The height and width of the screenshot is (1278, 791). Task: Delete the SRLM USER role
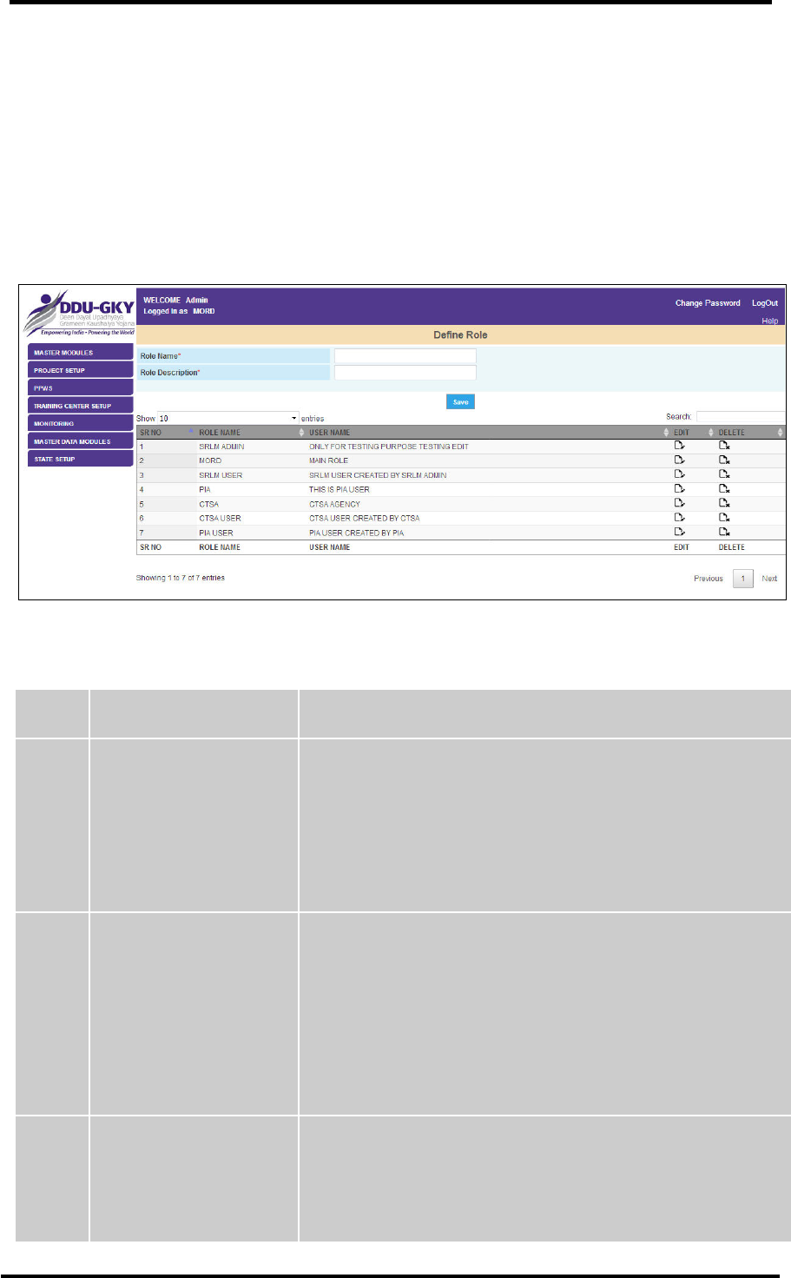tap(724, 474)
